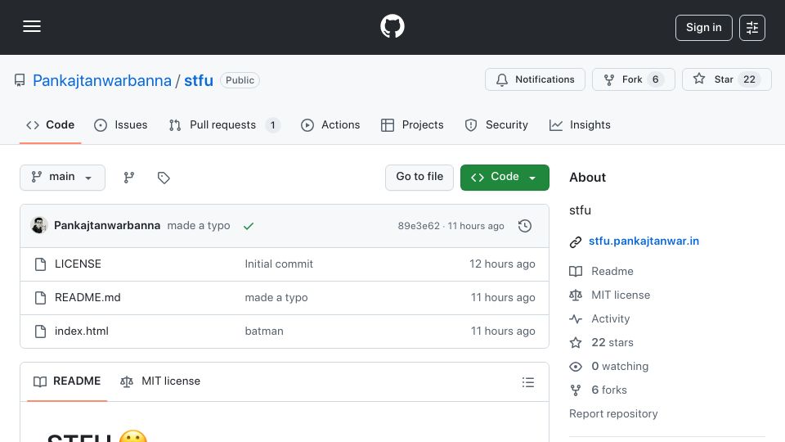Open appearance settings slider icon in header

(x=752, y=28)
